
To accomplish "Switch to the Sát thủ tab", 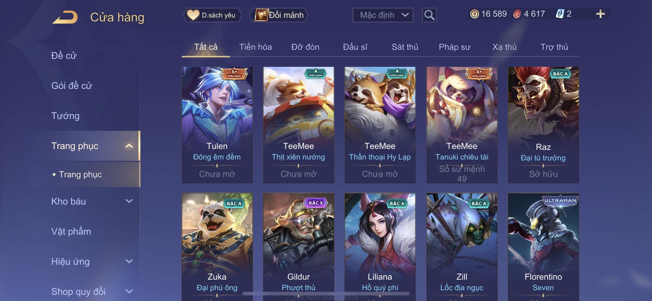I will click(x=405, y=47).
